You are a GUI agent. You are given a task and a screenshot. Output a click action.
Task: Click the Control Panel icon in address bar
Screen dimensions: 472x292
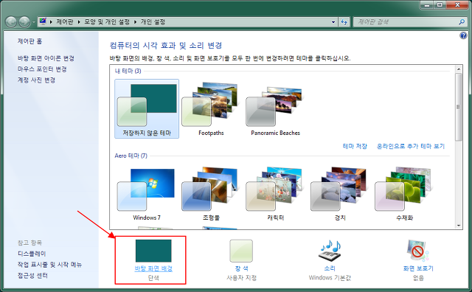point(43,21)
